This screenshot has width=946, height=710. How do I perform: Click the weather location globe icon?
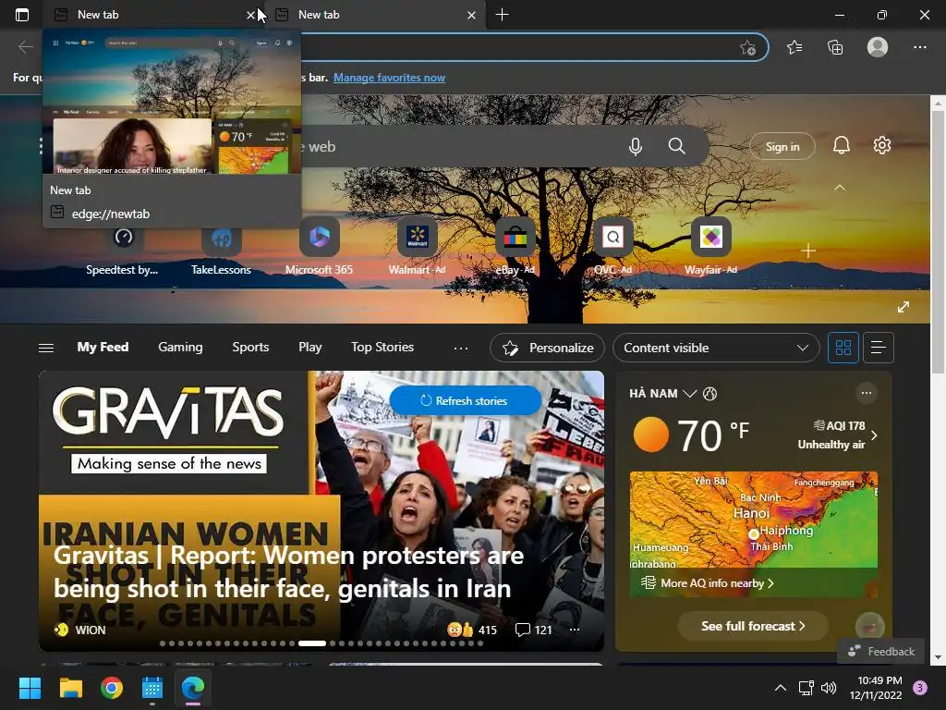[x=710, y=394]
